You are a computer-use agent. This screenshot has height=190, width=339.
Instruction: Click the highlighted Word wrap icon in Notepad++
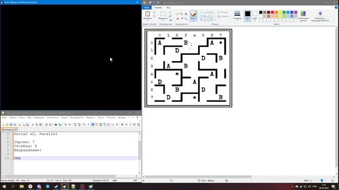click(93, 125)
